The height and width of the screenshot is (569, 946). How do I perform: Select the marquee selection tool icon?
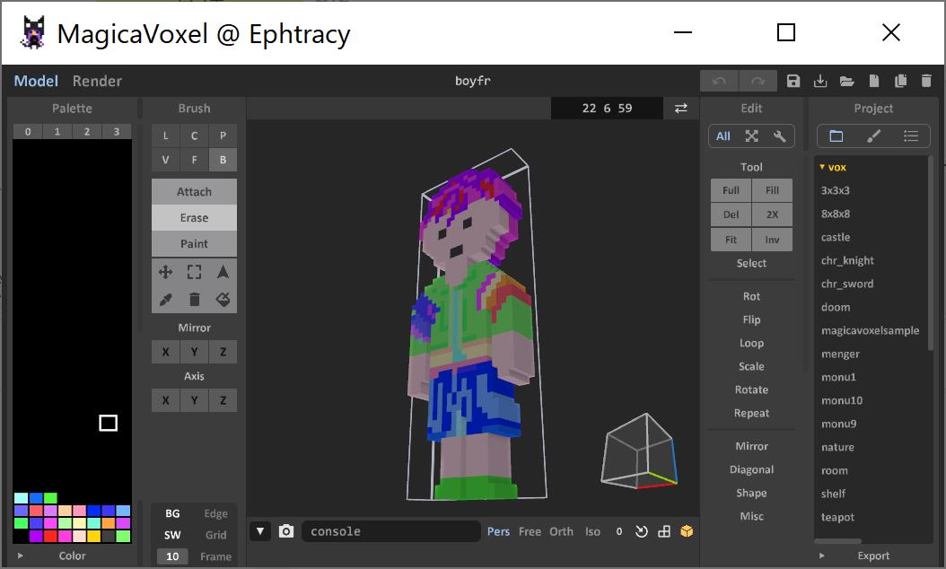pyautogui.click(x=194, y=272)
